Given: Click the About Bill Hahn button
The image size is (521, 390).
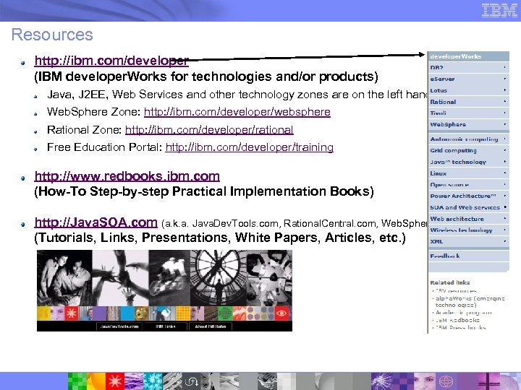Looking at the screenshot, I should point(211,326).
